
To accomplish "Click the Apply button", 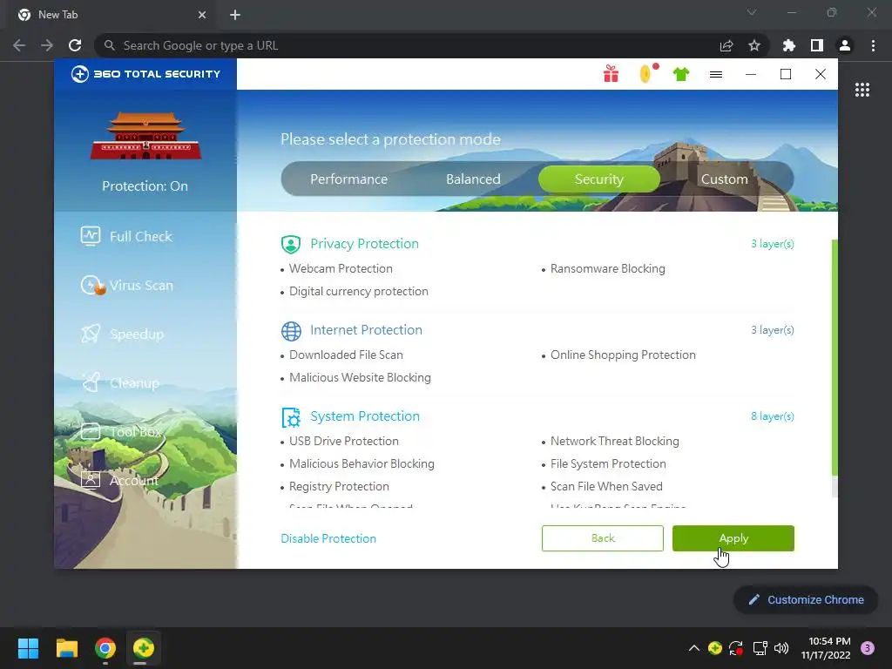I will pyautogui.click(x=733, y=538).
